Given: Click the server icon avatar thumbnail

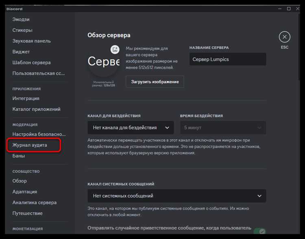Looking at the screenshot, I should point(103,62).
